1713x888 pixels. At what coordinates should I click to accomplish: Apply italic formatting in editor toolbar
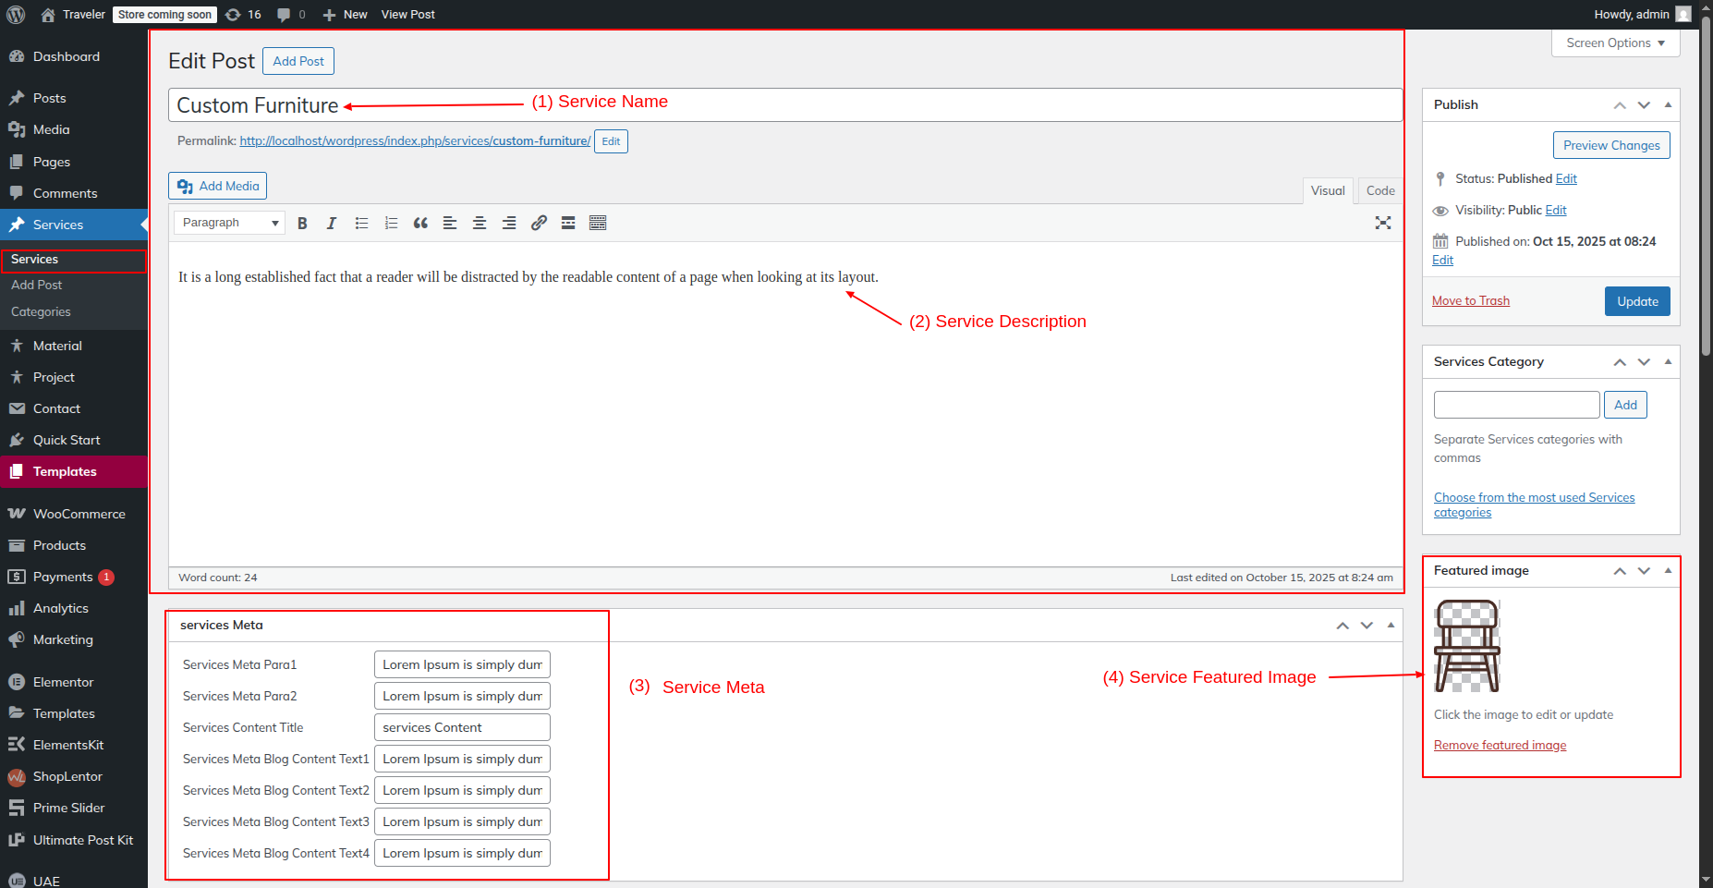[332, 223]
